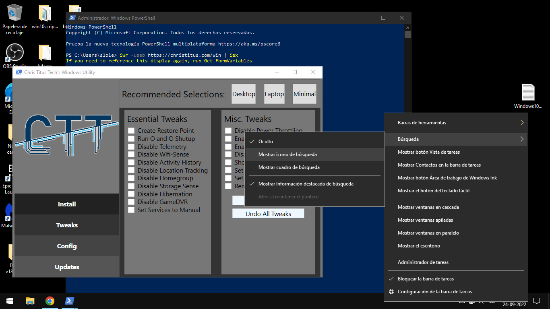The width and height of the screenshot is (550, 309).
Task: Select the Windows10... text file on the desktop
Action: pos(528,96)
